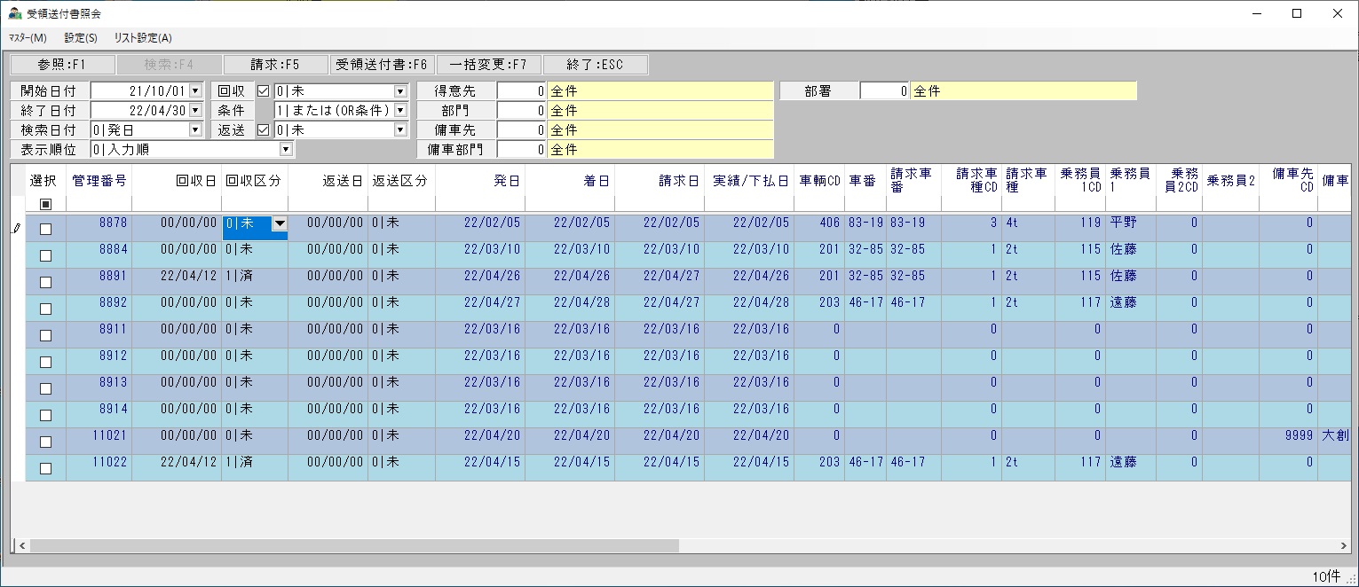Click the application icon in title bar
1359x587 pixels.
(14, 13)
